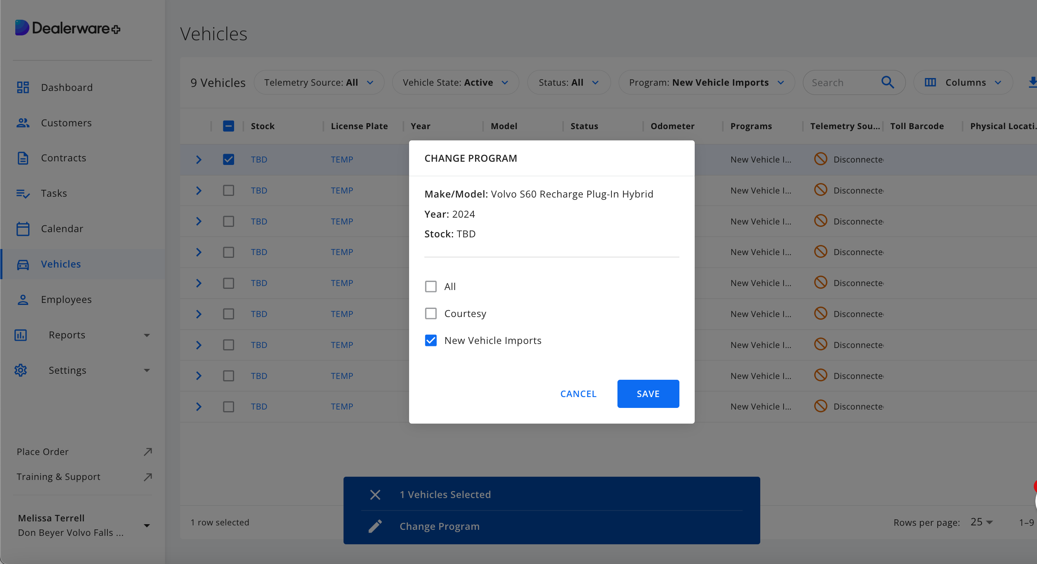This screenshot has width=1037, height=564.
Task: Sort by the Programs column header
Action: tap(751, 126)
